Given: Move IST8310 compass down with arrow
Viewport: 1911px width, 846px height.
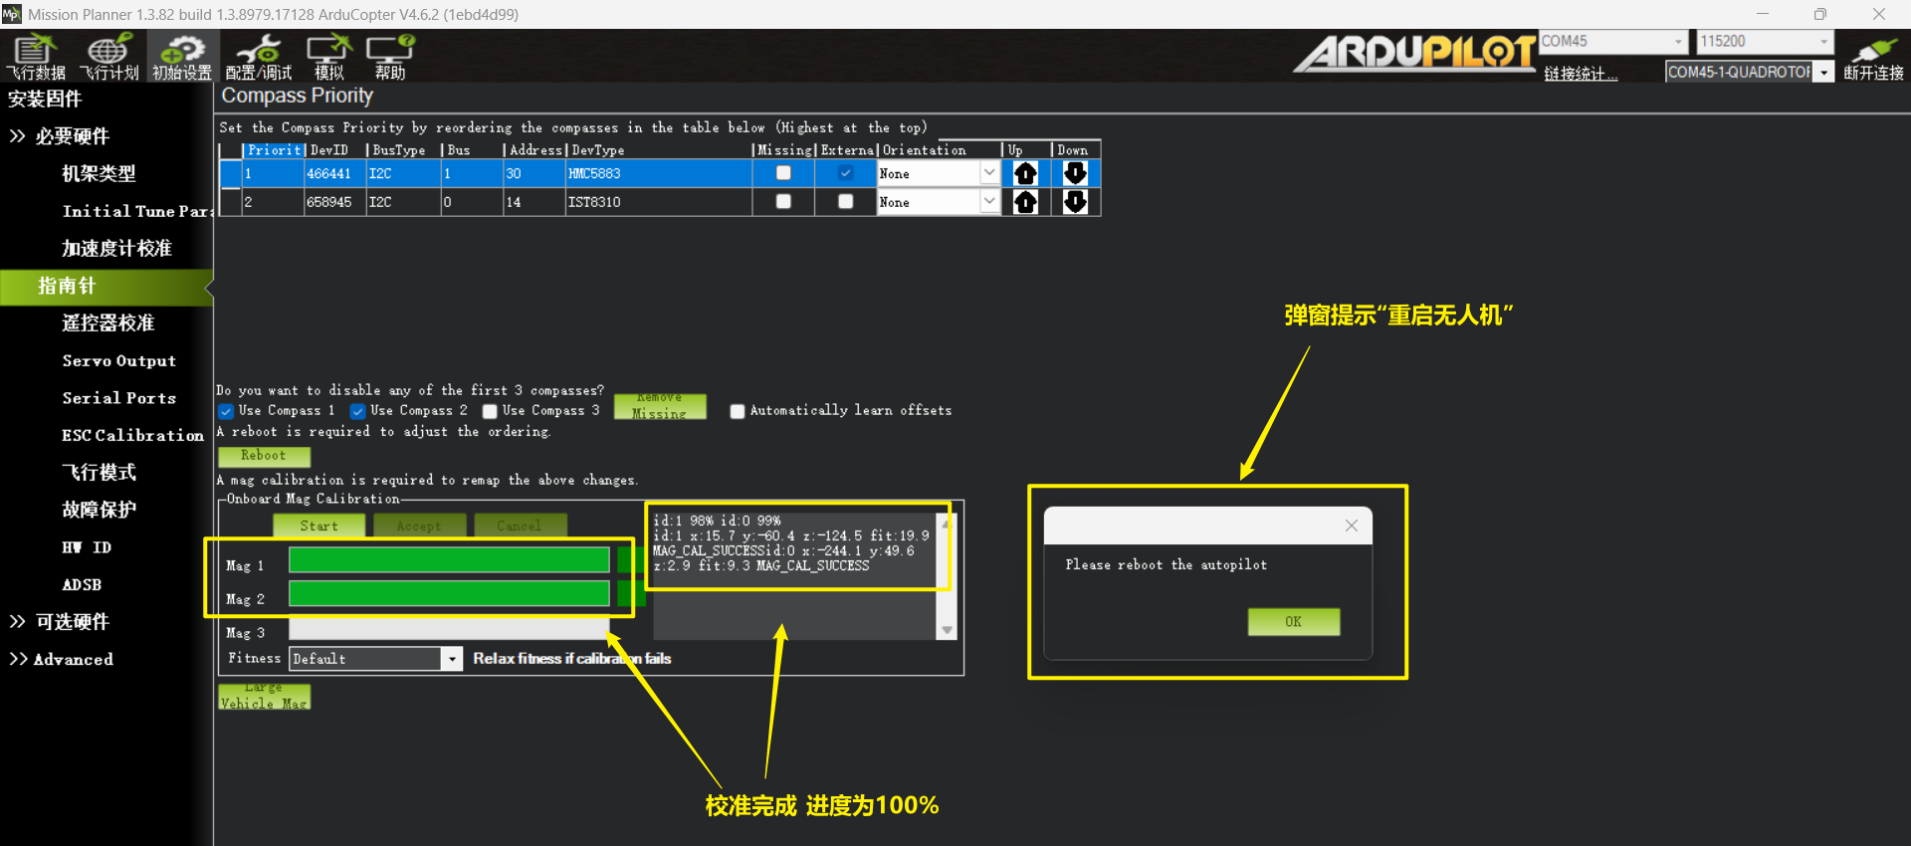Looking at the screenshot, I should coord(1075,202).
